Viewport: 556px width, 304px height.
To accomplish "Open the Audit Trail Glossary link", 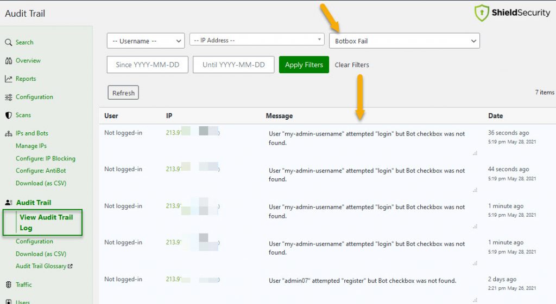I will point(41,266).
